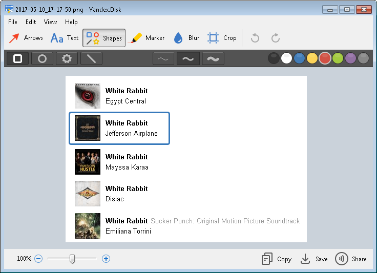Activate the Marker highlighter tool
This screenshot has height=273, width=377.
click(x=148, y=38)
